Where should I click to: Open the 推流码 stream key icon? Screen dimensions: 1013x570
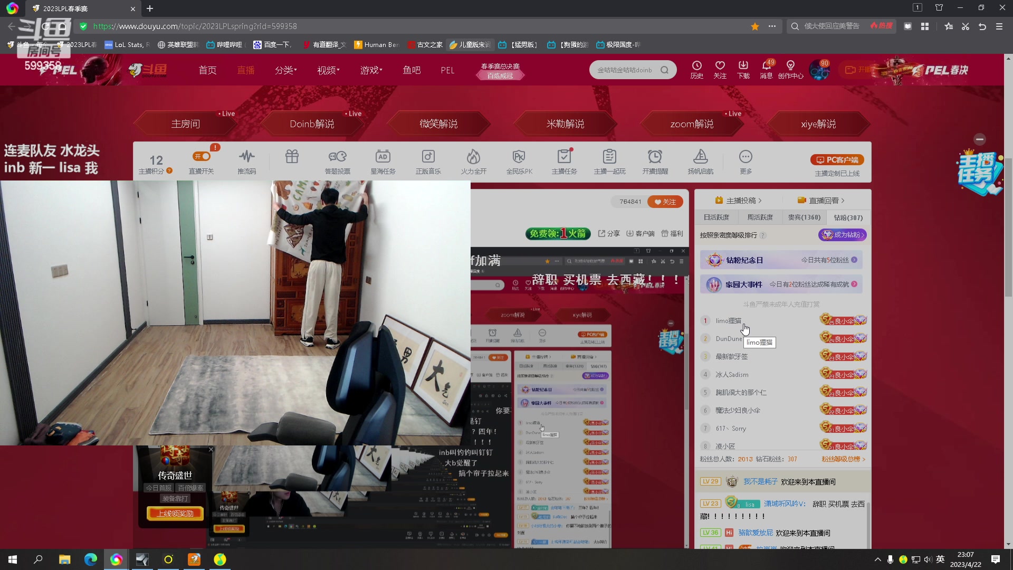(246, 161)
